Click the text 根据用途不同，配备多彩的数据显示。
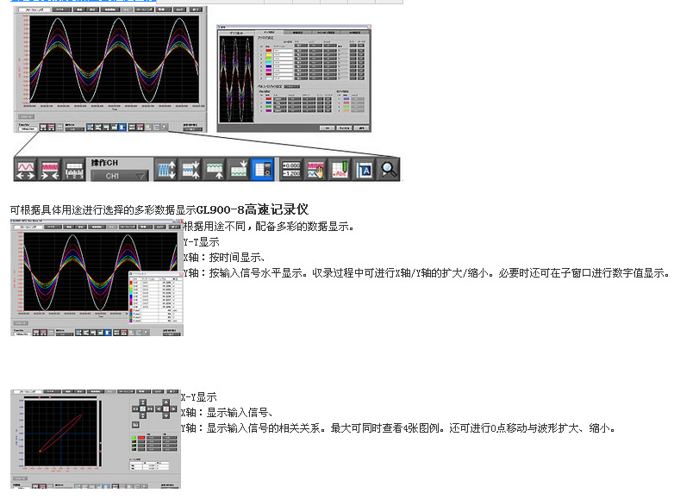 [x=268, y=227]
